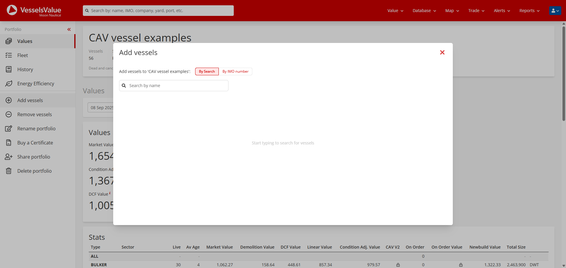Open the user account dropdown
566x268 pixels.
click(x=555, y=11)
